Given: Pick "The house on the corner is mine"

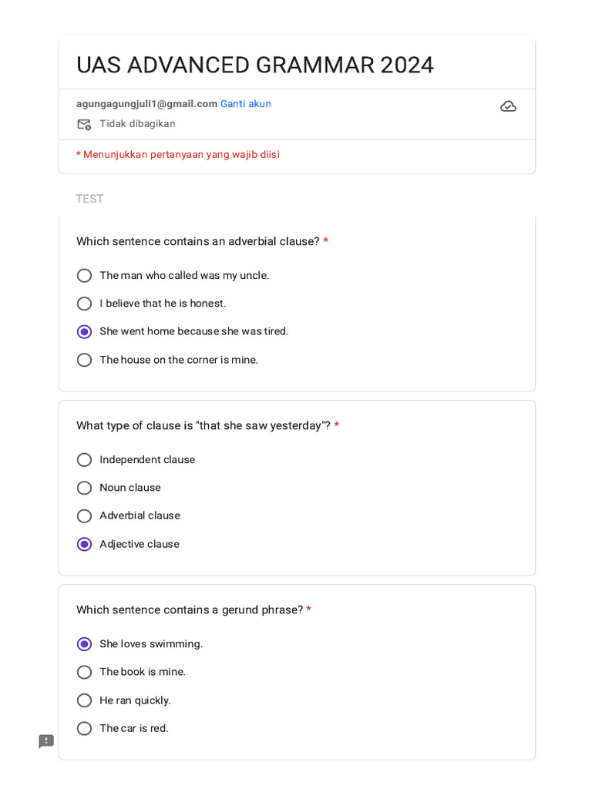Looking at the screenshot, I should [x=85, y=360].
